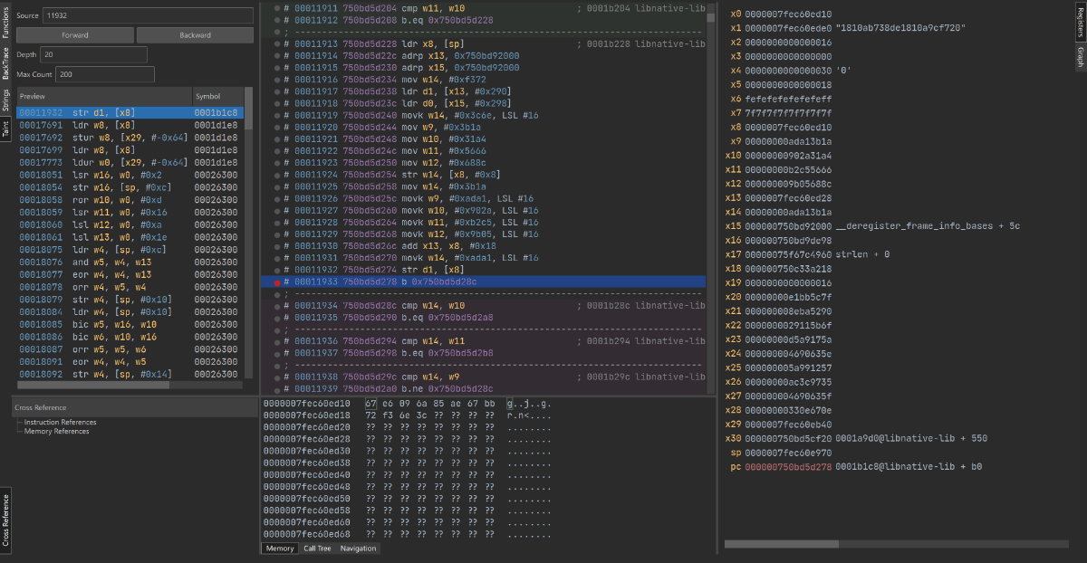Select taint row 00018075 ldr w4

(x=130, y=249)
